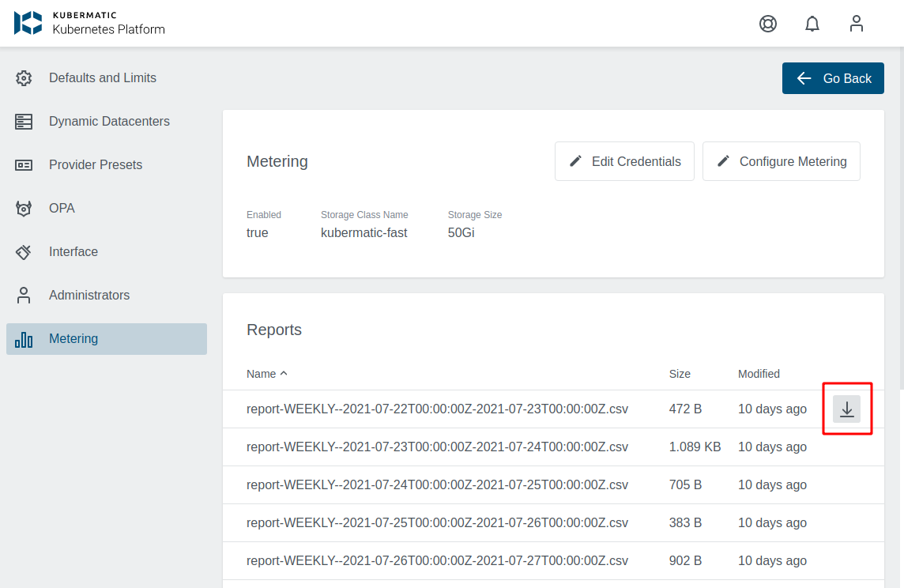Open the report-WEEKLY 2021-07-26 CSV file

436,560
